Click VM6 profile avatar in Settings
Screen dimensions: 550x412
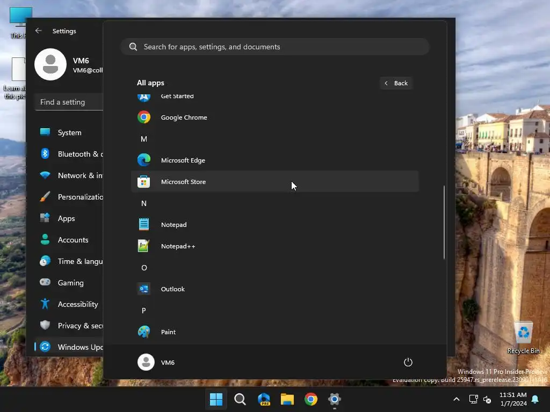click(50, 64)
